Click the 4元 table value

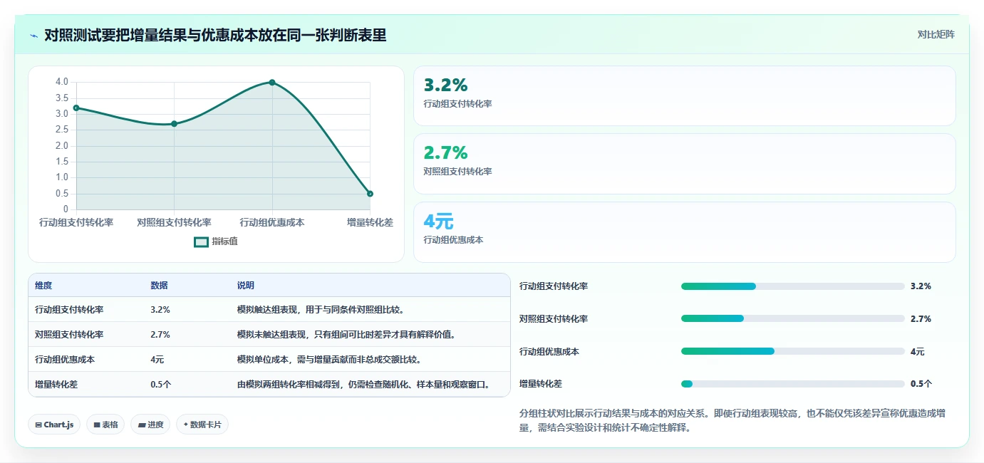(x=157, y=360)
